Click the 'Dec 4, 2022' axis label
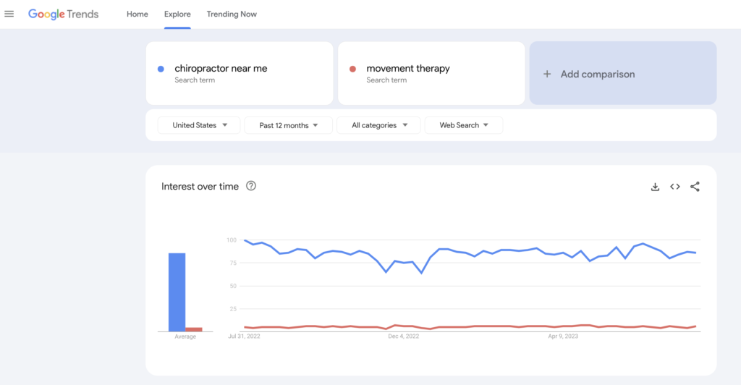This screenshot has width=741, height=385. pos(404,337)
